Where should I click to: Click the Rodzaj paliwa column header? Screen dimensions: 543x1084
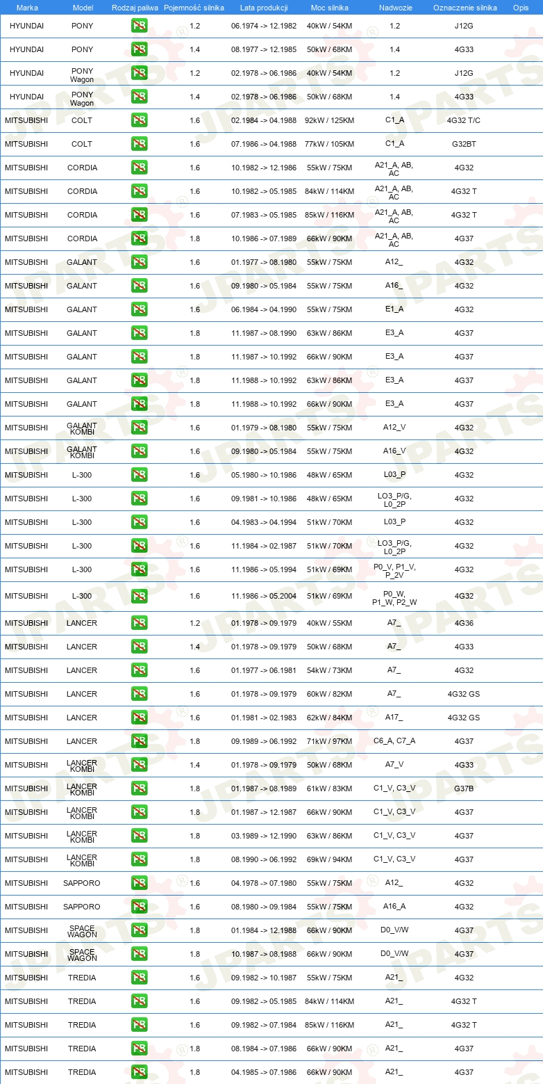135,8
